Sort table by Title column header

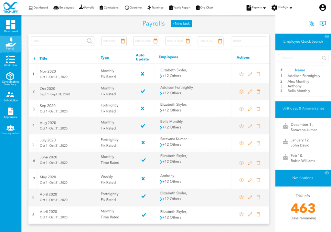click(x=43, y=58)
